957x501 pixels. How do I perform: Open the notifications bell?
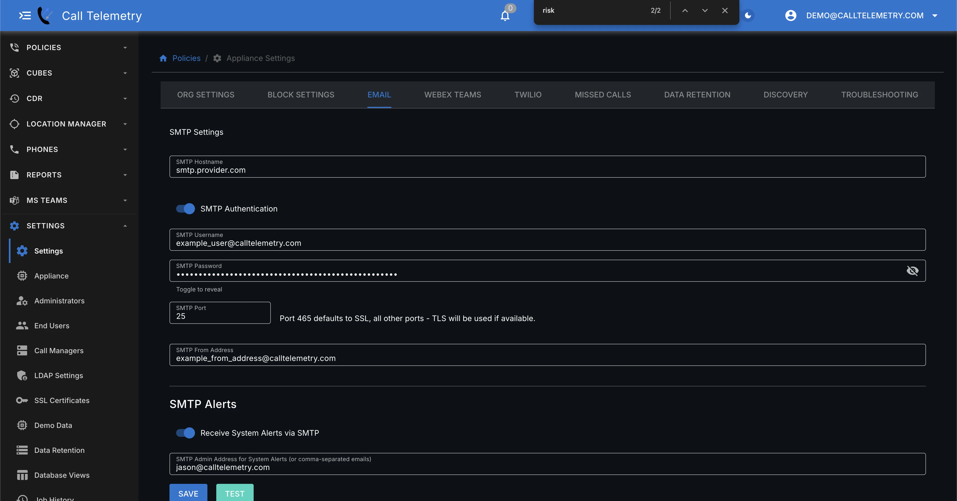[x=505, y=16]
